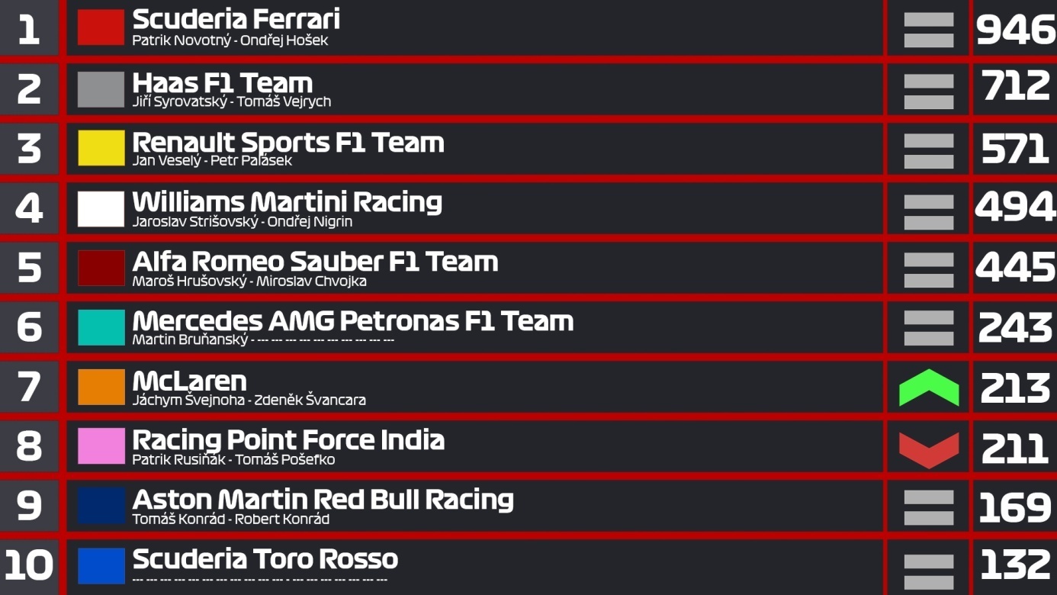
Task: Click the Alfa Romeo Sauber F1 Team name
Action: [x=315, y=262]
